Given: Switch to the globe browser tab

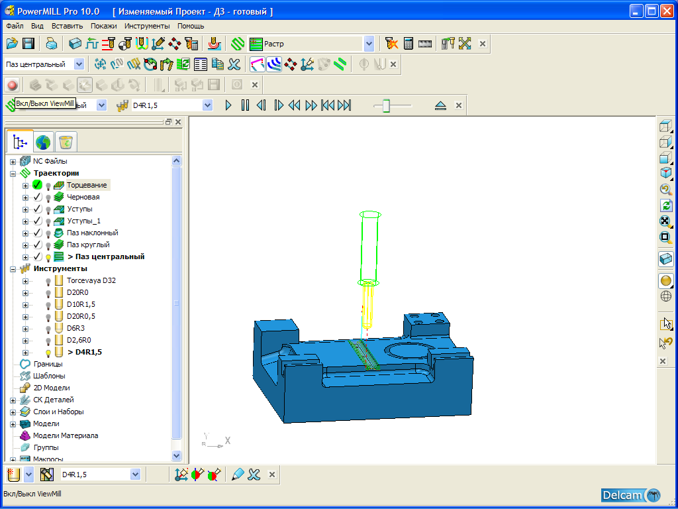Looking at the screenshot, I should pyautogui.click(x=43, y=142).
